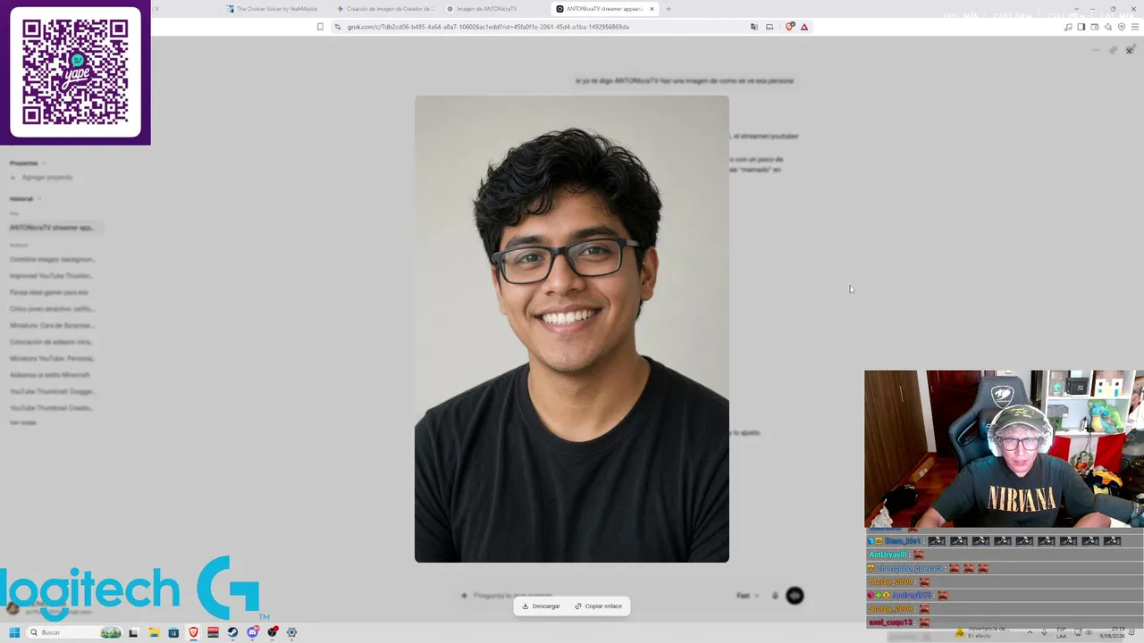Download the image with the Descargar button
1144x643 pixels.
pyautogui.click(x=542, y=606)
